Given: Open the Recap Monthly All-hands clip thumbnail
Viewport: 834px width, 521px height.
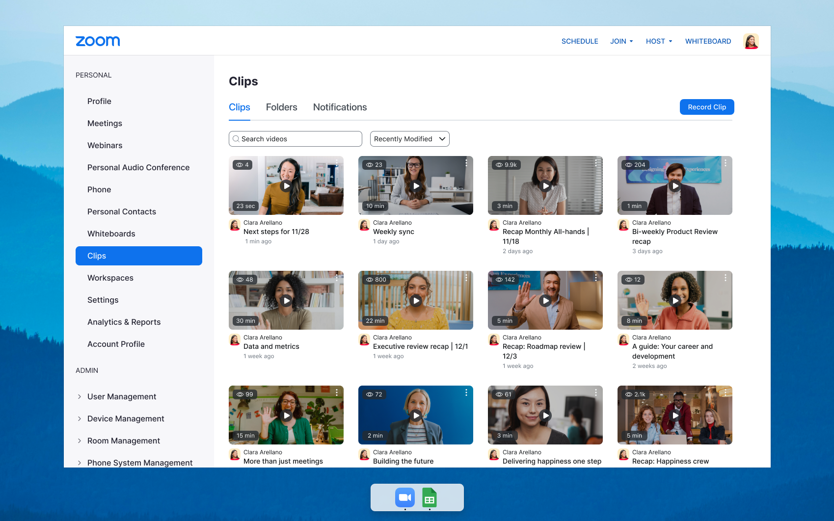Looking at the screenshot, I should click(x=545, y=185).
